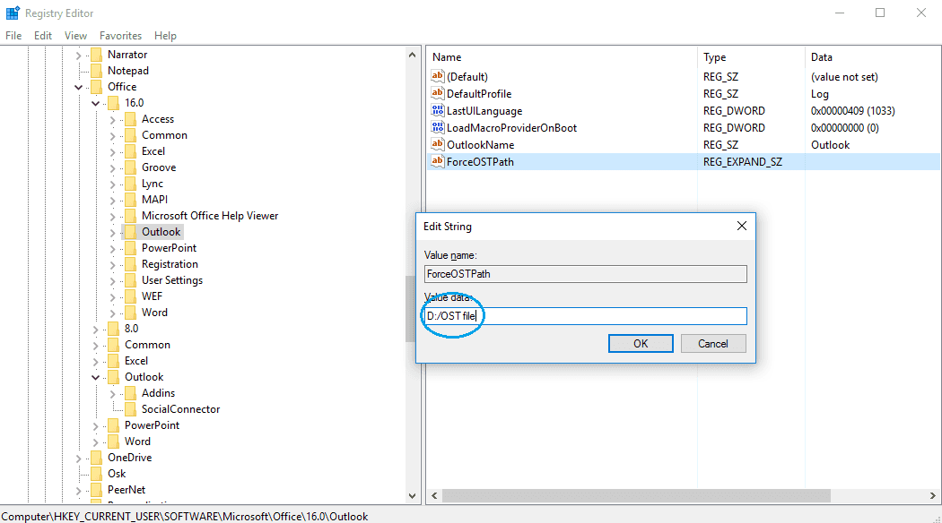
Task: Expand the PowerPoint key under 16.0
Action: point(112,248)
